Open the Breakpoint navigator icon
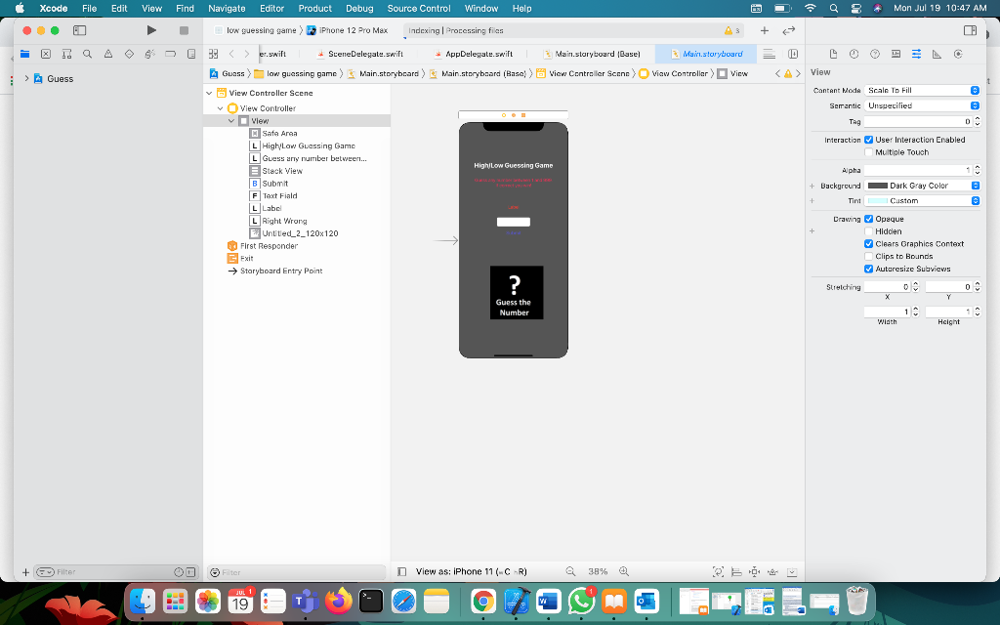The height and width of the screenshot is (625, 1000). tap(171, 54)
